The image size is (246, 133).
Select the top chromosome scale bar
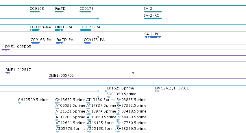coord(123,5)
